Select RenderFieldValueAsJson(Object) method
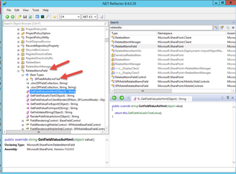Screen dimensions: 236x174 click(x=55, y=116)
